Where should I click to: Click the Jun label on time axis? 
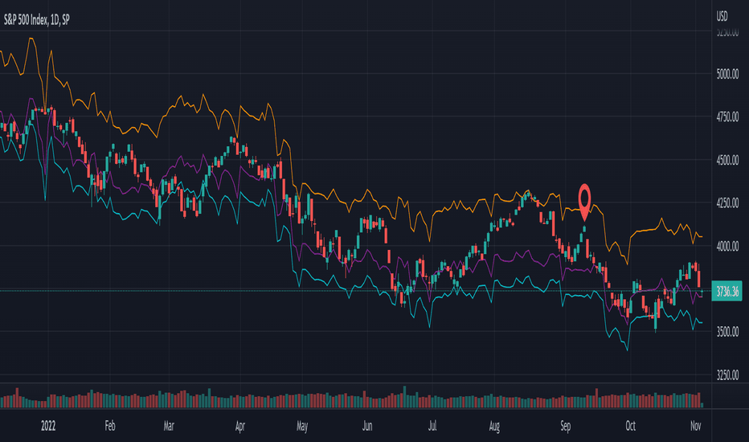pos(366,425)
